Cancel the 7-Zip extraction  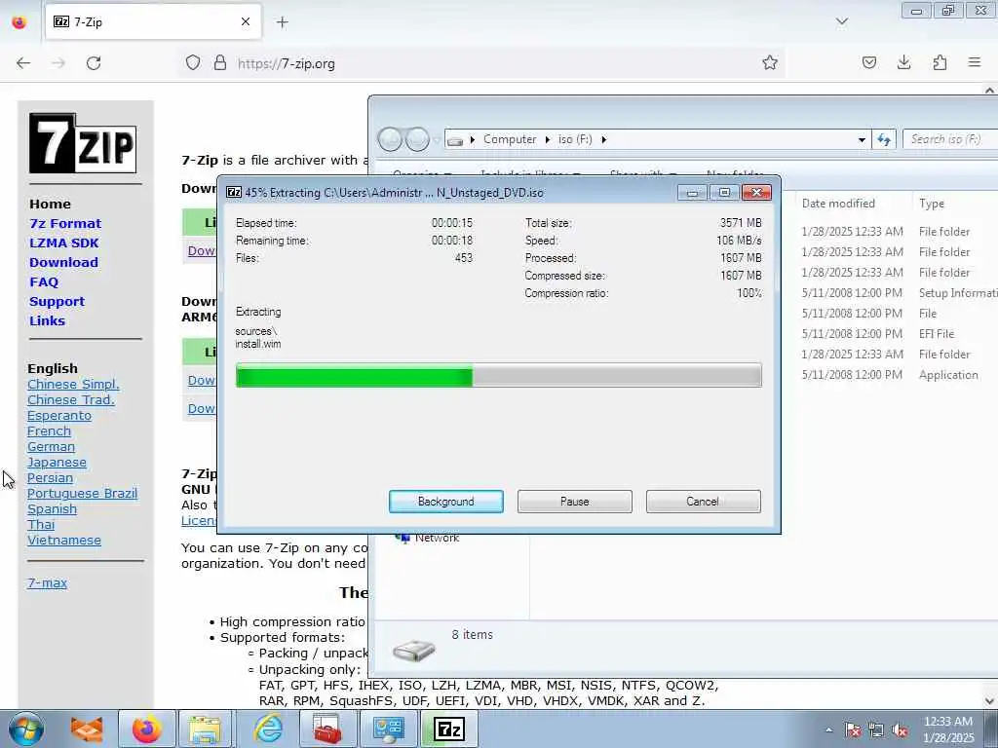pyautogui.click(x=703, y=502)
